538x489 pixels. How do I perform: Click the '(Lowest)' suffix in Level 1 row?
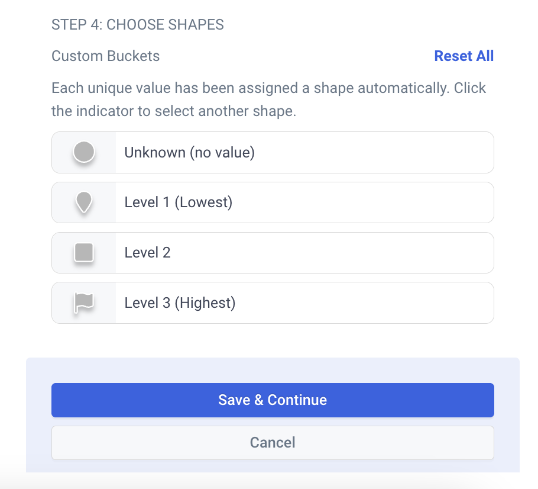click(203, 202)
